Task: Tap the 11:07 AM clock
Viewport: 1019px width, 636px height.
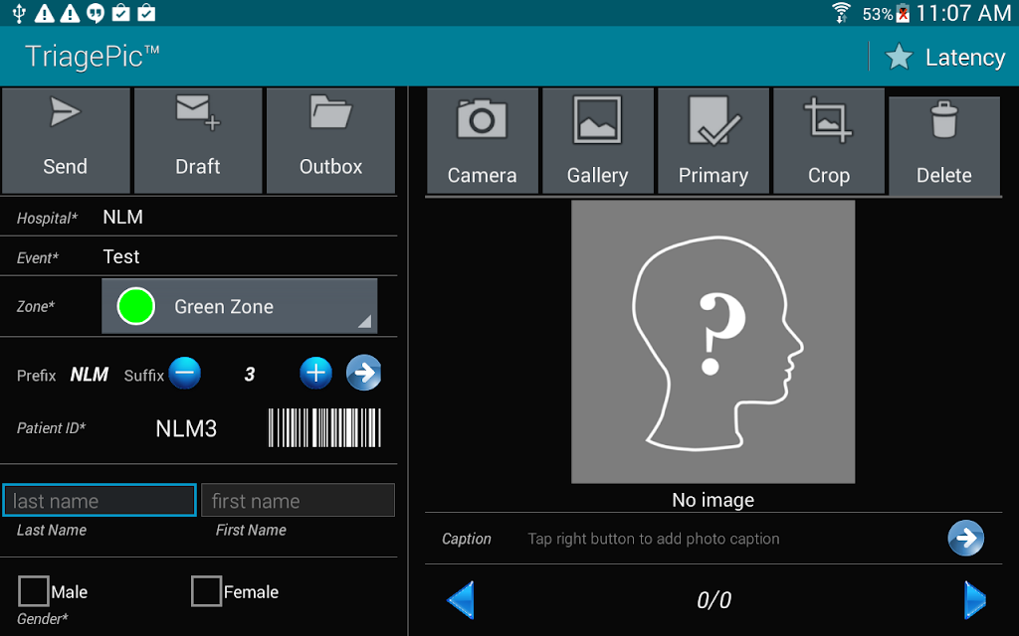Action: pos(963,13)
